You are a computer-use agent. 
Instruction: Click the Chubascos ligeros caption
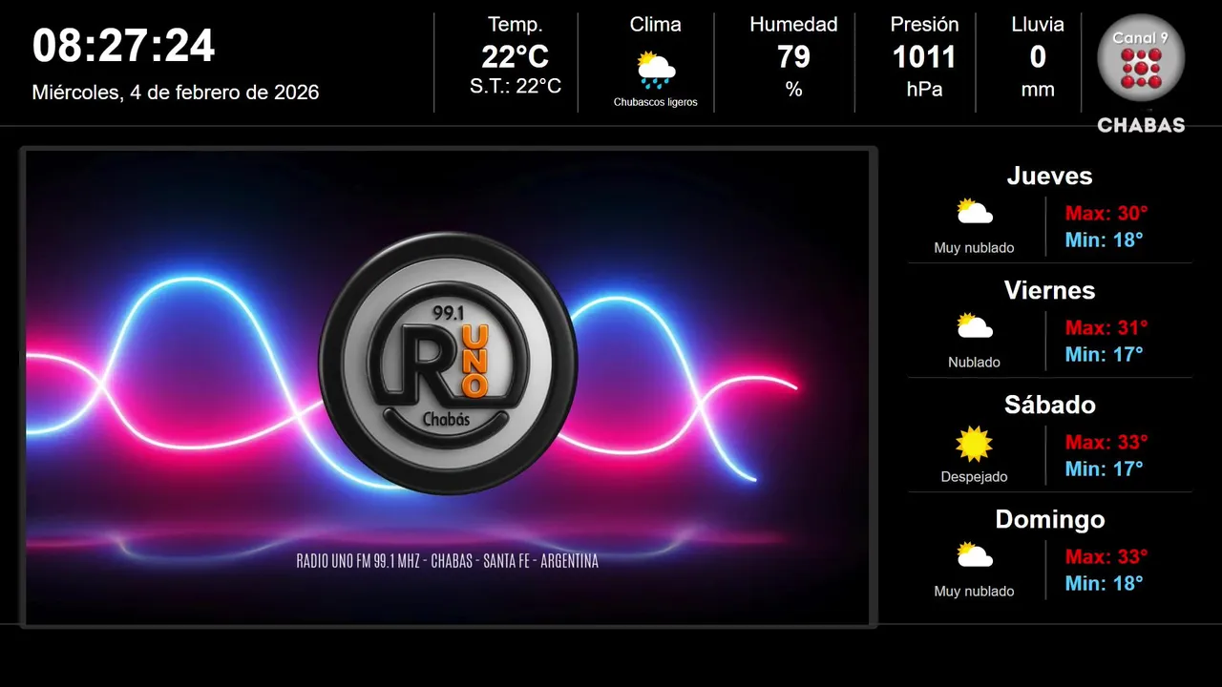point(656,102)
